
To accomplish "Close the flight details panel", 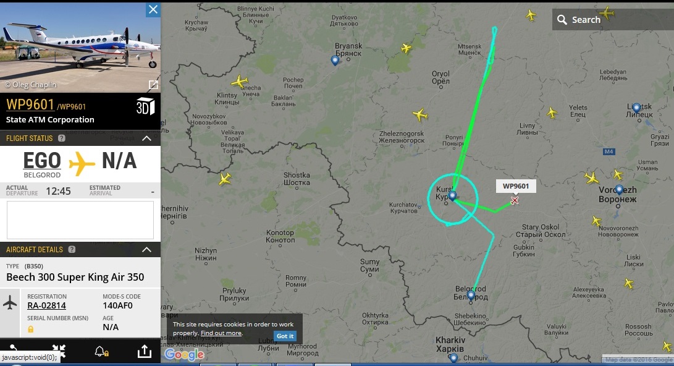I will tap(153, 9).
